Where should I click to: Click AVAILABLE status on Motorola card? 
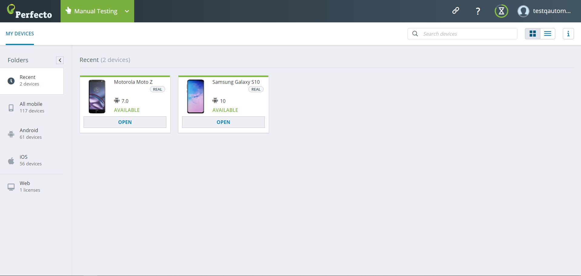pos(127,110)
